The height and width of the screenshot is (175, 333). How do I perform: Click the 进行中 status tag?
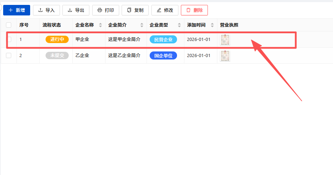coord(57,40)
